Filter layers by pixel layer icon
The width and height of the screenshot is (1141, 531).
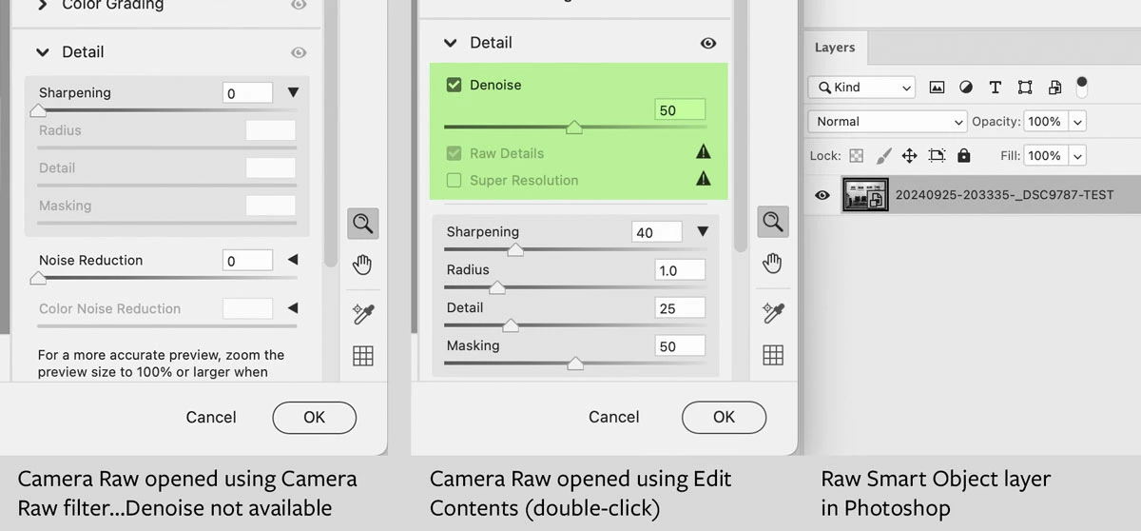(937, 88)
